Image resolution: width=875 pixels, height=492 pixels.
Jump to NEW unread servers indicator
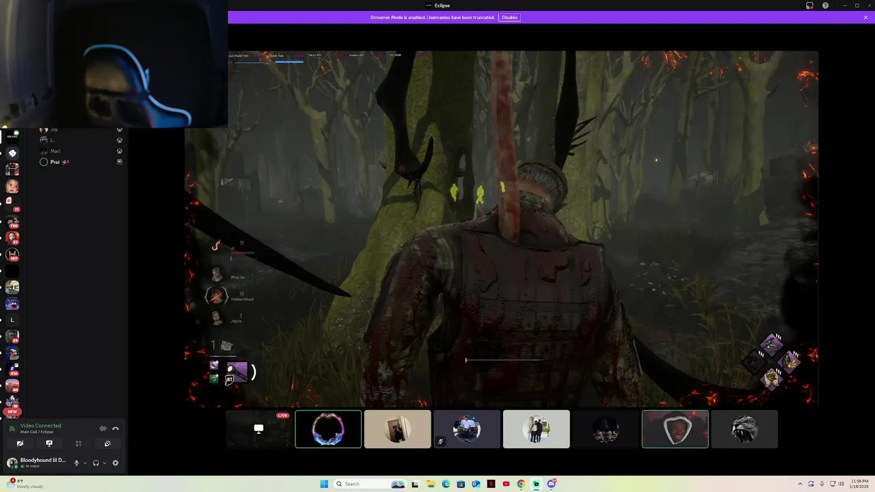click(x=12, y=412)
